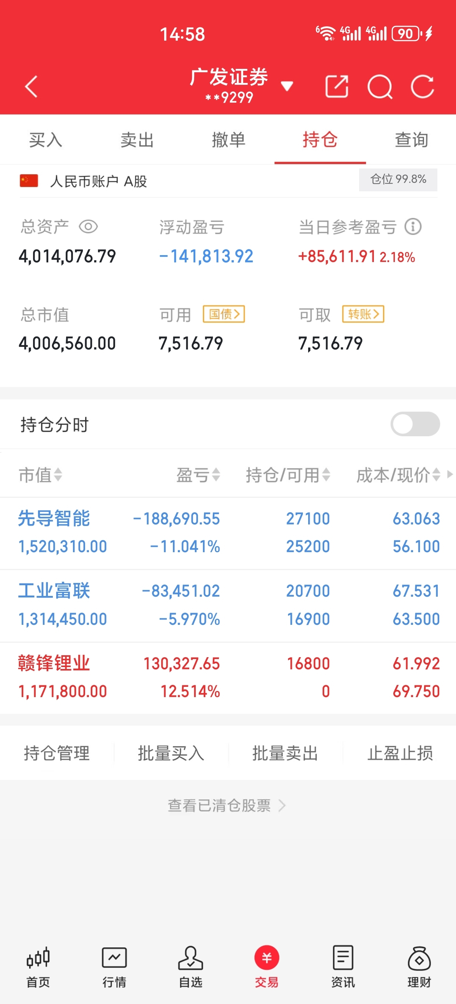
Task: Tap the back arrow icon
Action: (31, 87)
